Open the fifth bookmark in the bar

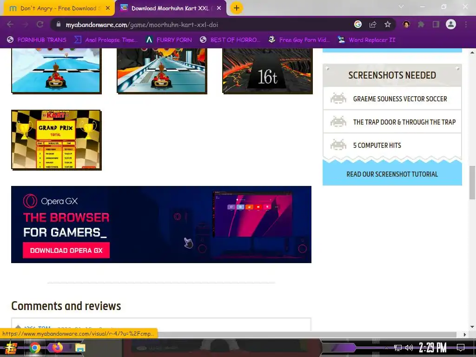tap(299, 40)
